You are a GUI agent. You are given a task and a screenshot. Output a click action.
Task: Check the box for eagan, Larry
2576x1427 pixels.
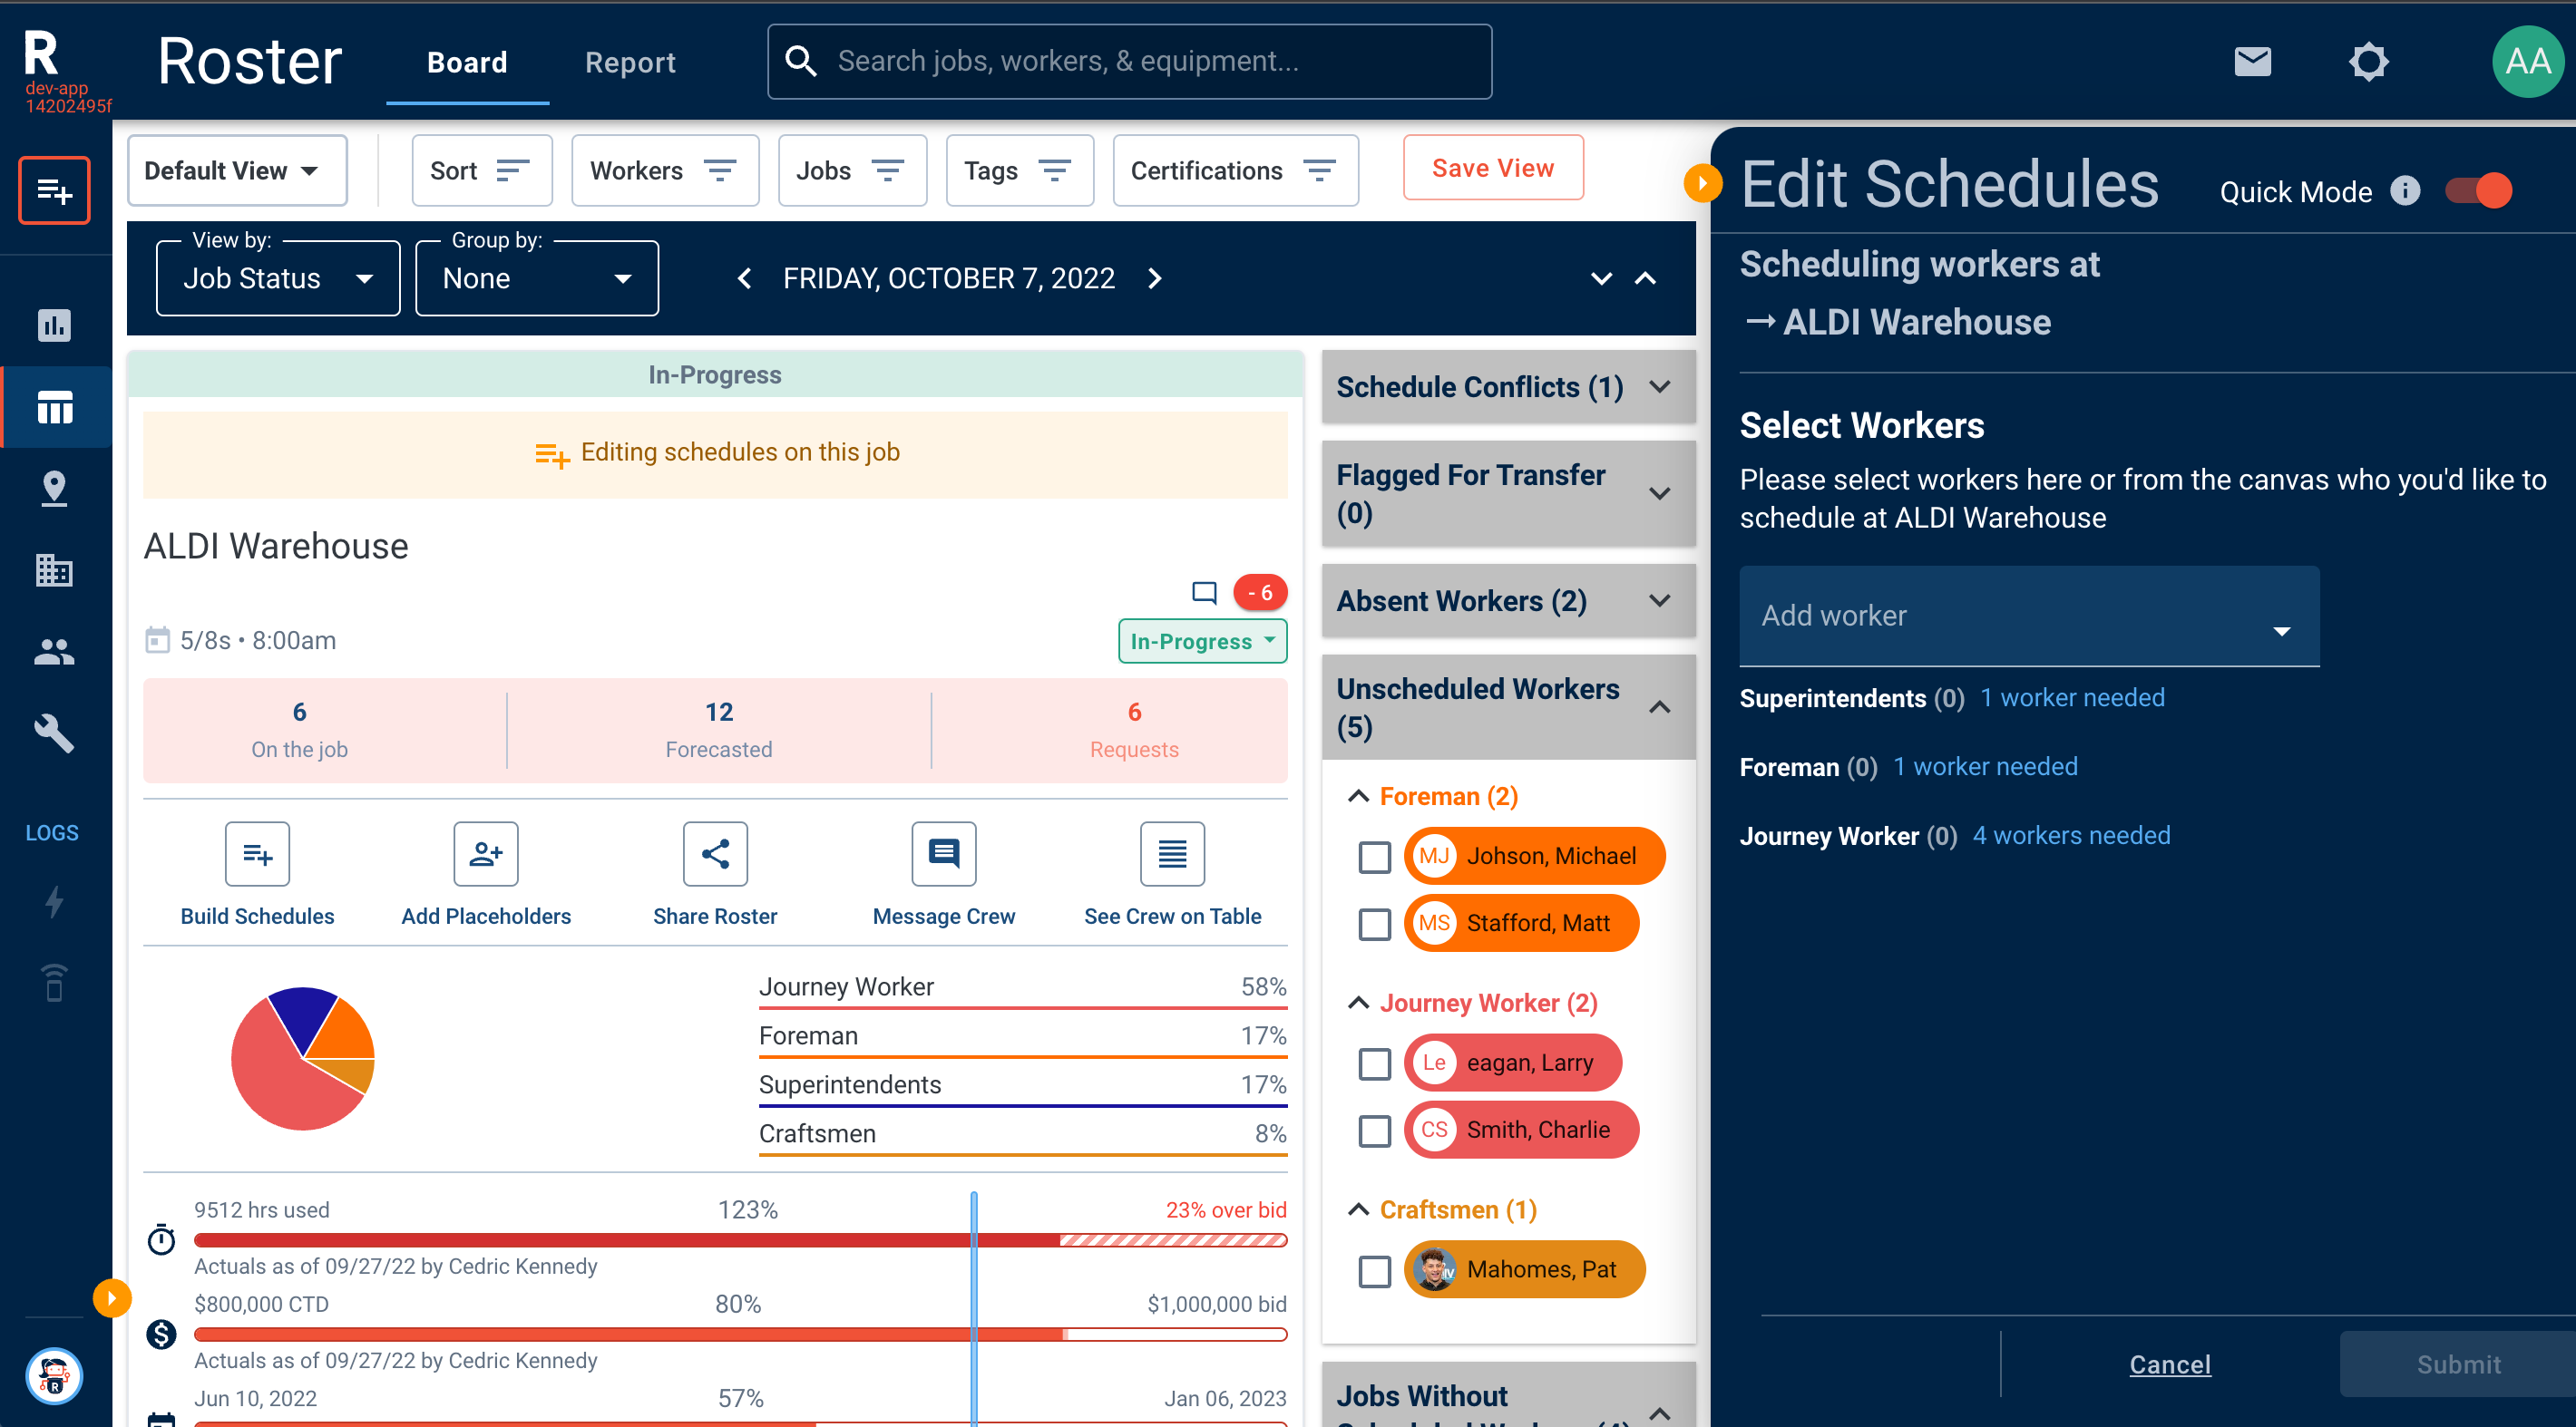[x=1375, y=1064]
